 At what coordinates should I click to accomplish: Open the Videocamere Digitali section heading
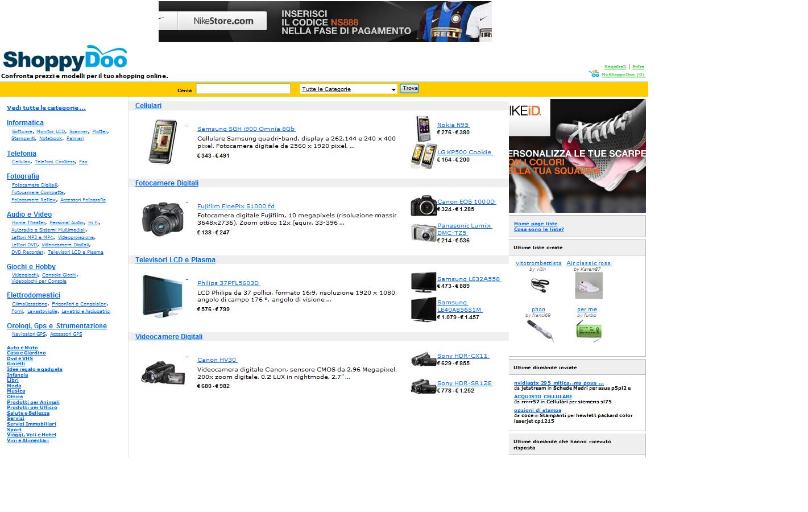[169, 337]
